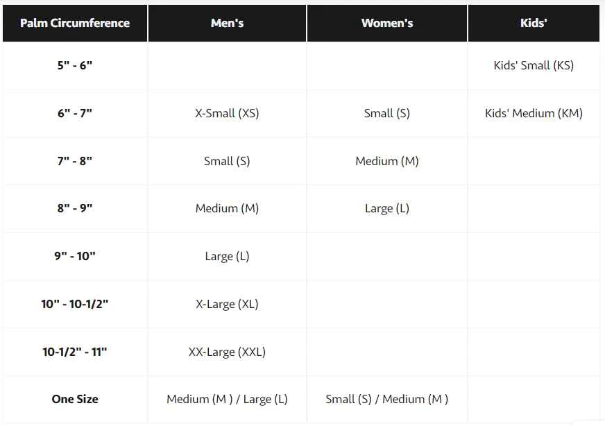Select Large (L) in the 9" - 10" row
The width and height of the screenshot is (605, 426).
pyautogui.click(x=227, y=256)
